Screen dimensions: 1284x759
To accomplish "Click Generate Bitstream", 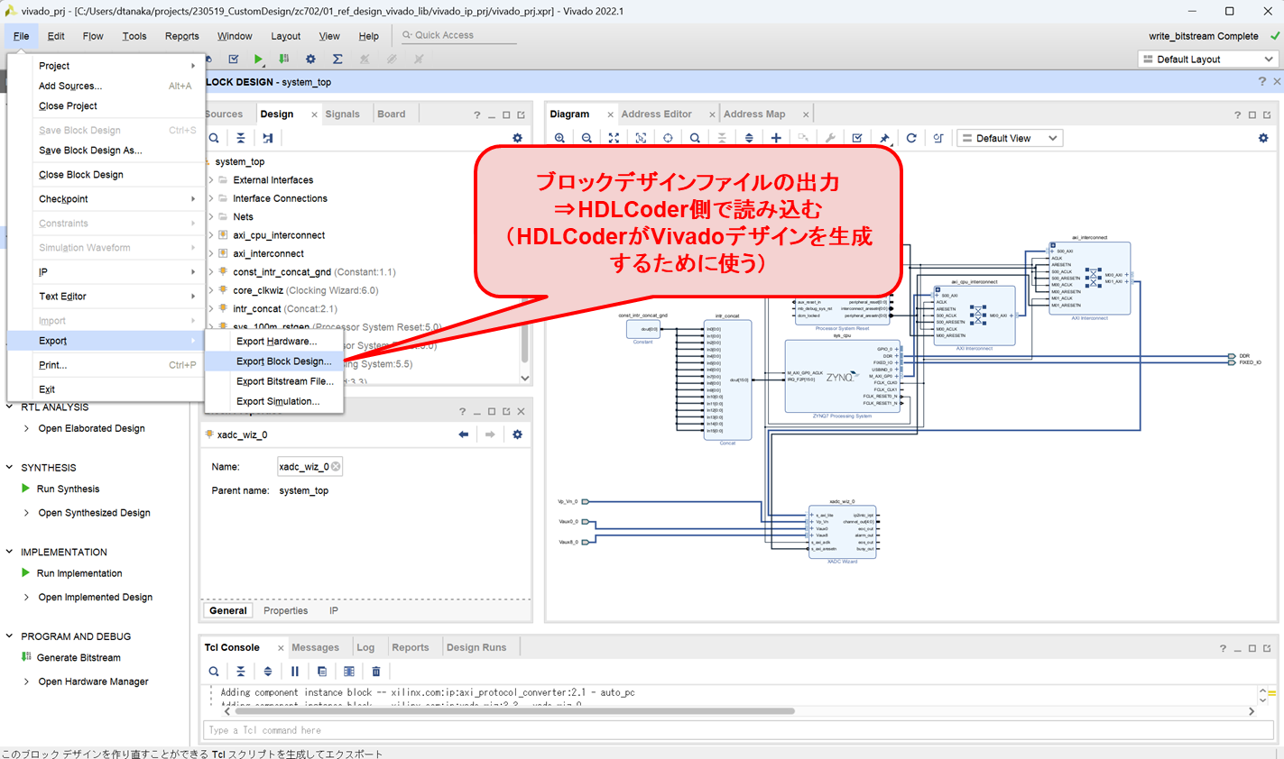I will tap(79, 658).
